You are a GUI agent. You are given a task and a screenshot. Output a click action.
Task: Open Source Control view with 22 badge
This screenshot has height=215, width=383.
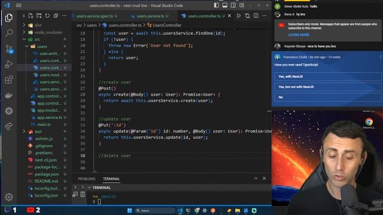coord(9,49)
